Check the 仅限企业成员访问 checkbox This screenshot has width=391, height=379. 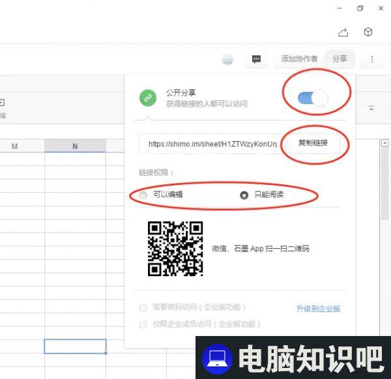[x=143, y=324]
